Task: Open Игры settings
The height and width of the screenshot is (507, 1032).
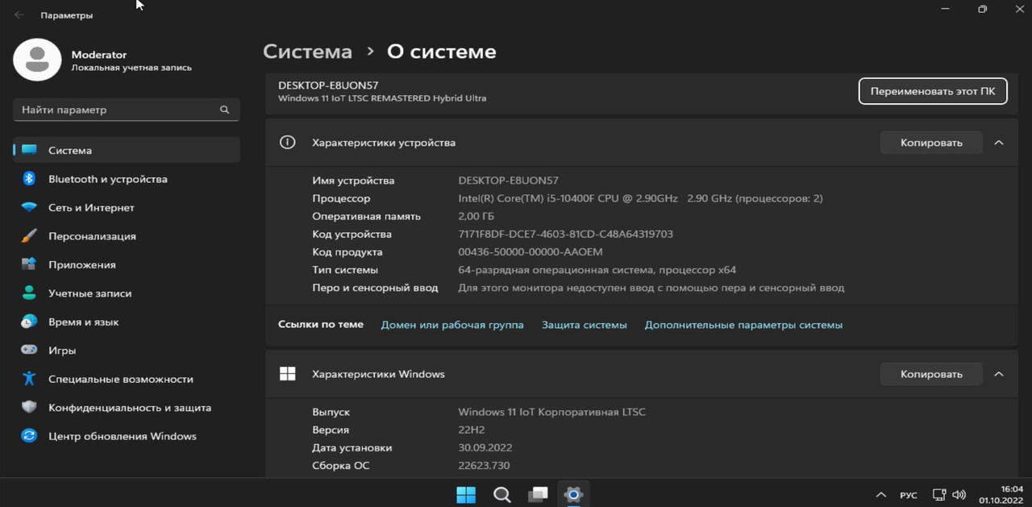Action: click(x=127, y=351)
